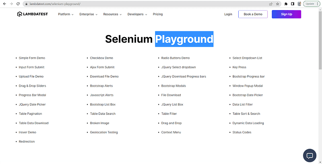Open Table Data Download
This screenshot has height=164, width=322.
pos(34,123)
